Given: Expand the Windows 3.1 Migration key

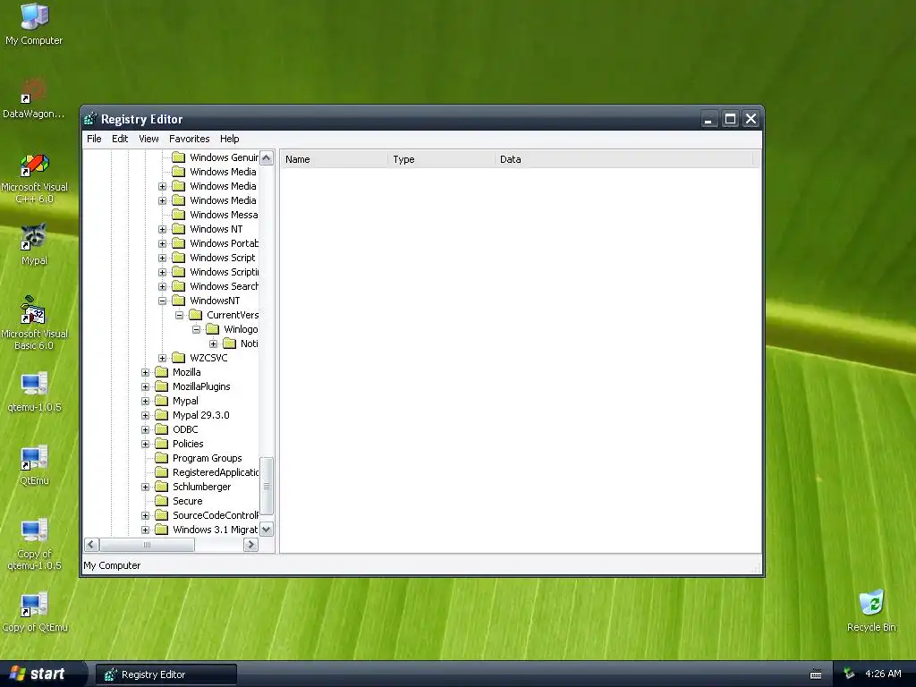Looking at the screenshot, I should pyautogui.click(x=146, y=530).
